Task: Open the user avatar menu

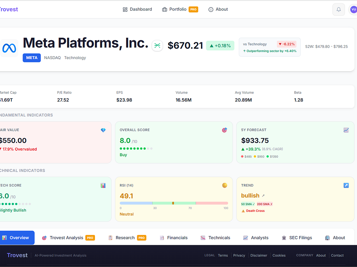Action: 353,10
